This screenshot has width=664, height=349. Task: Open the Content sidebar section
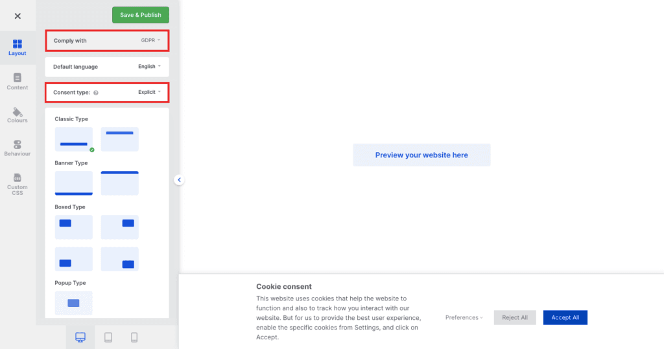pyautogui.click(x=18, y=82)
